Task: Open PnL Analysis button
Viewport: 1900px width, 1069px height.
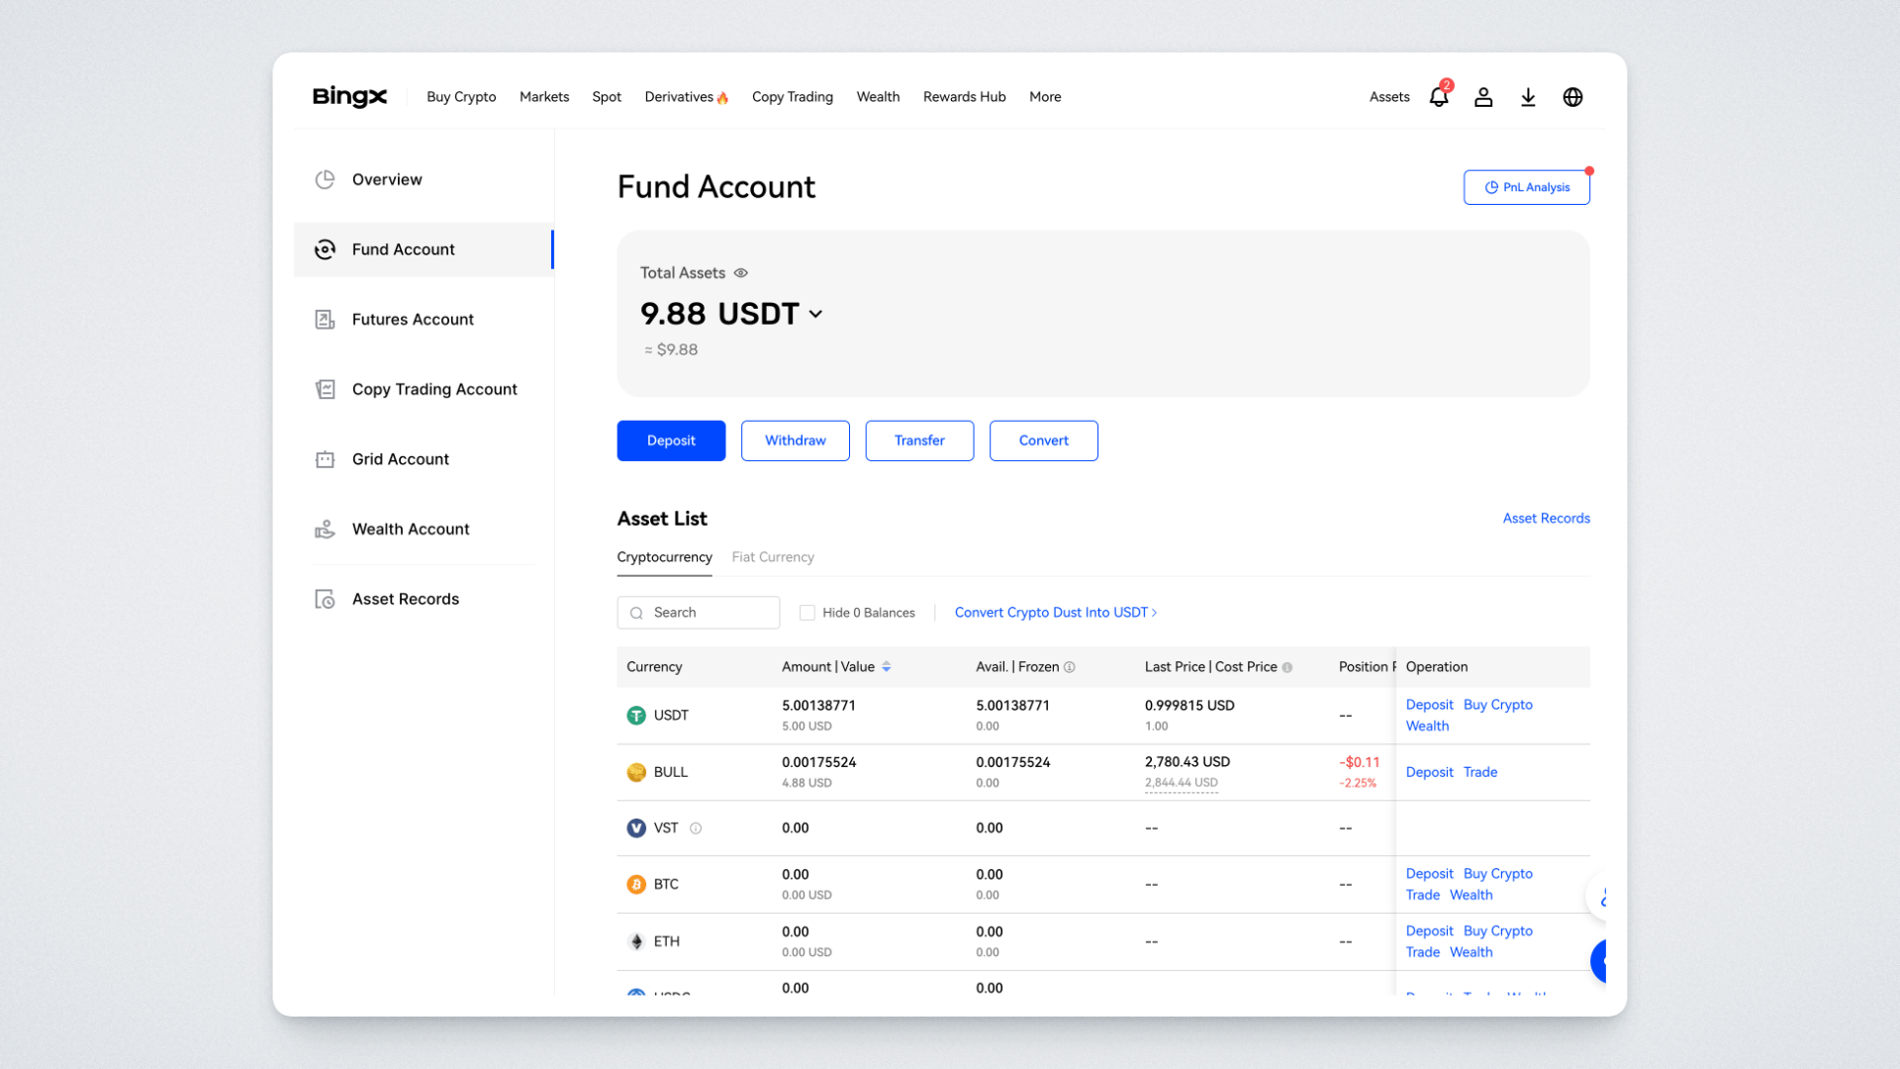Action: [x=1526, y=187]
